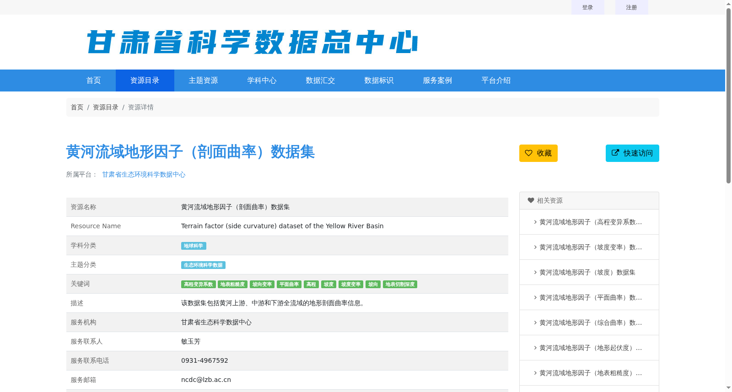The width and height of the screenshot is (732, 392).
Task: Open the 主题资源 navigation tab
Action: (204, 81)
